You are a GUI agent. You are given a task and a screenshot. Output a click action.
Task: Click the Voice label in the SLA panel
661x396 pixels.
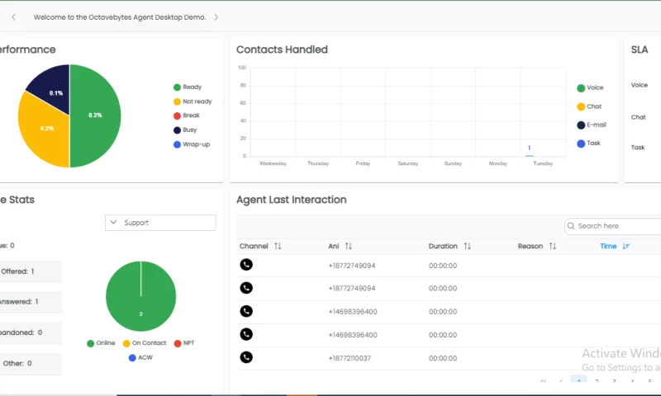[x=639, y=85]
